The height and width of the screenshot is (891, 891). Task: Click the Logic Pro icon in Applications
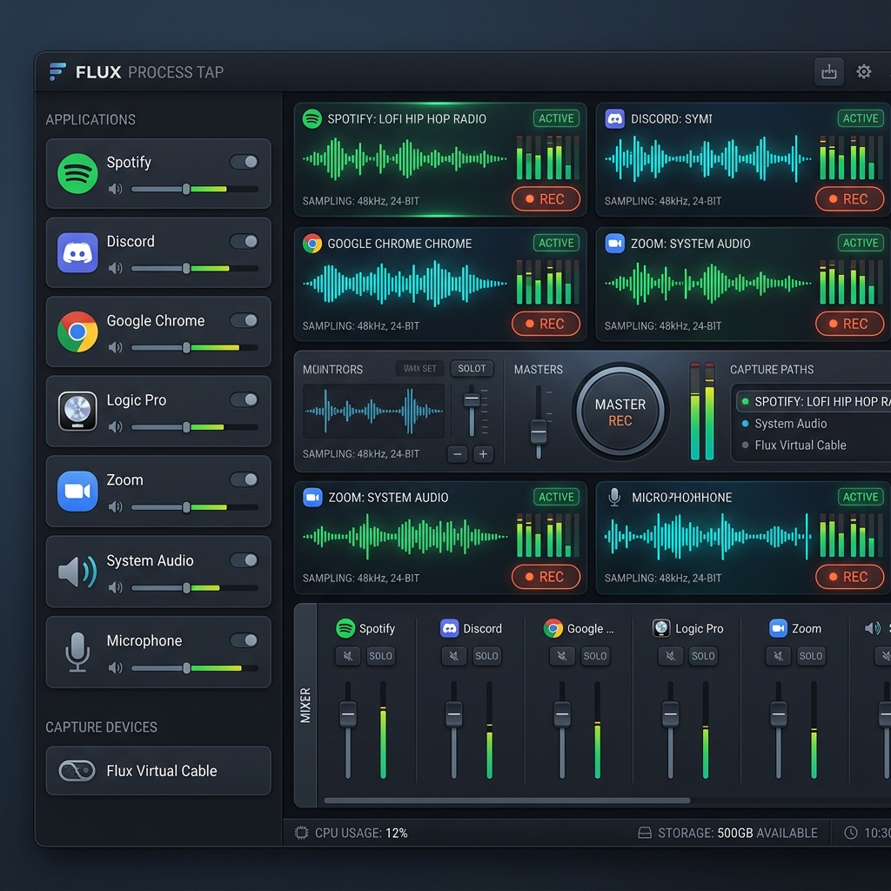77,411
